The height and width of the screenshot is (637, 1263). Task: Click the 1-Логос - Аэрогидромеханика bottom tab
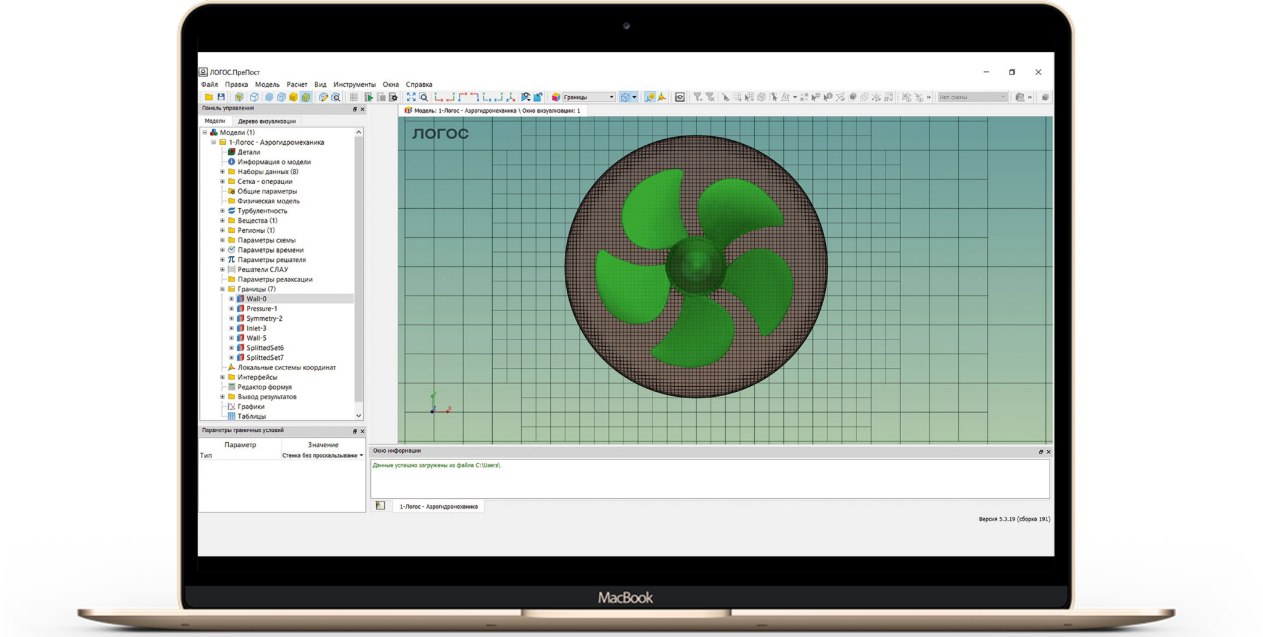(438, 506)
